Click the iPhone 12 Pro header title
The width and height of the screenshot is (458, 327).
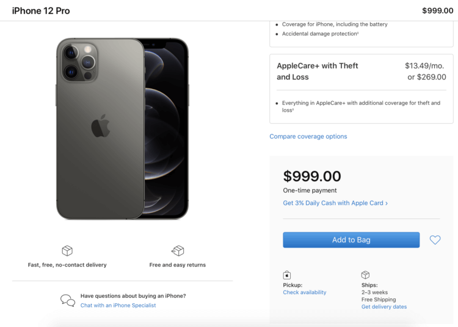41,11
